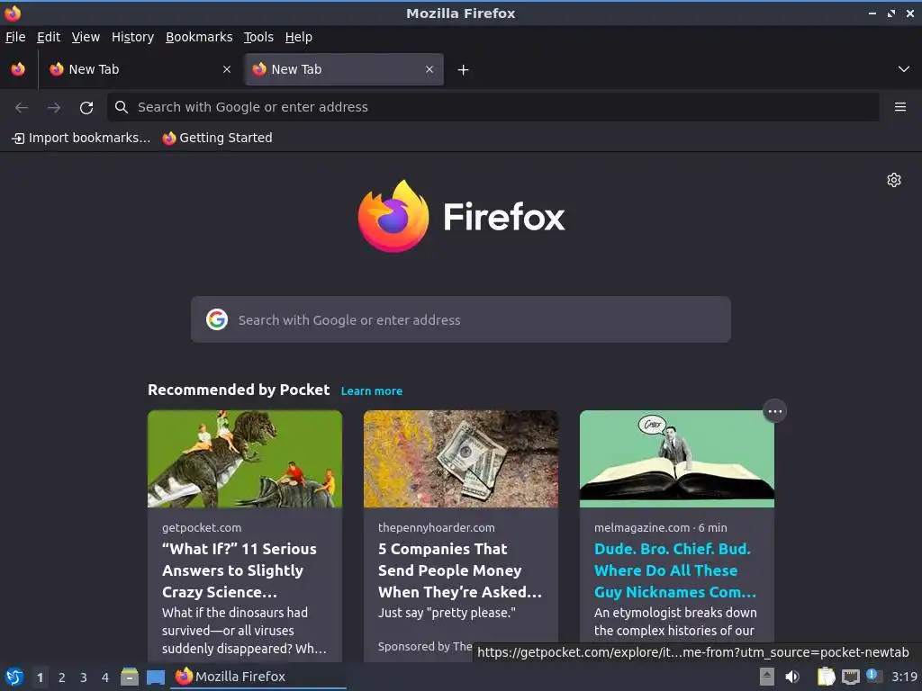The height and width of the screenshot is (691, 922).
Task: Open 5 Companies That Send Money headline
Action: 460,570
